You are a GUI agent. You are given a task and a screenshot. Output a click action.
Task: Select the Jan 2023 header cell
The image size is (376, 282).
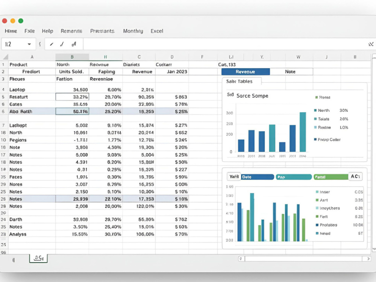tap(172, 72)
